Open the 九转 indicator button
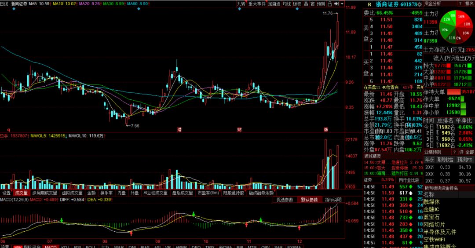 pos(241,4)
